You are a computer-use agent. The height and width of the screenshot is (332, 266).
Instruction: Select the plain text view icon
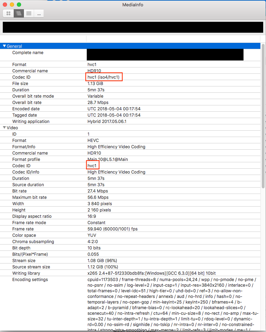[x=28, y=13]
